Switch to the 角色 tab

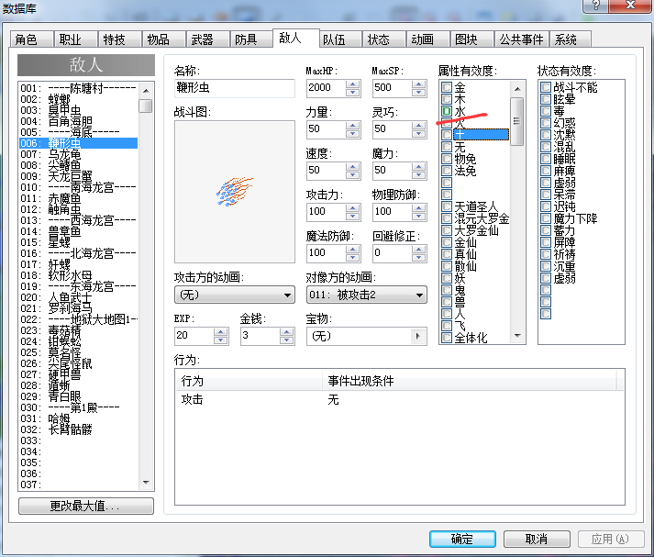(x=32, y=39)
